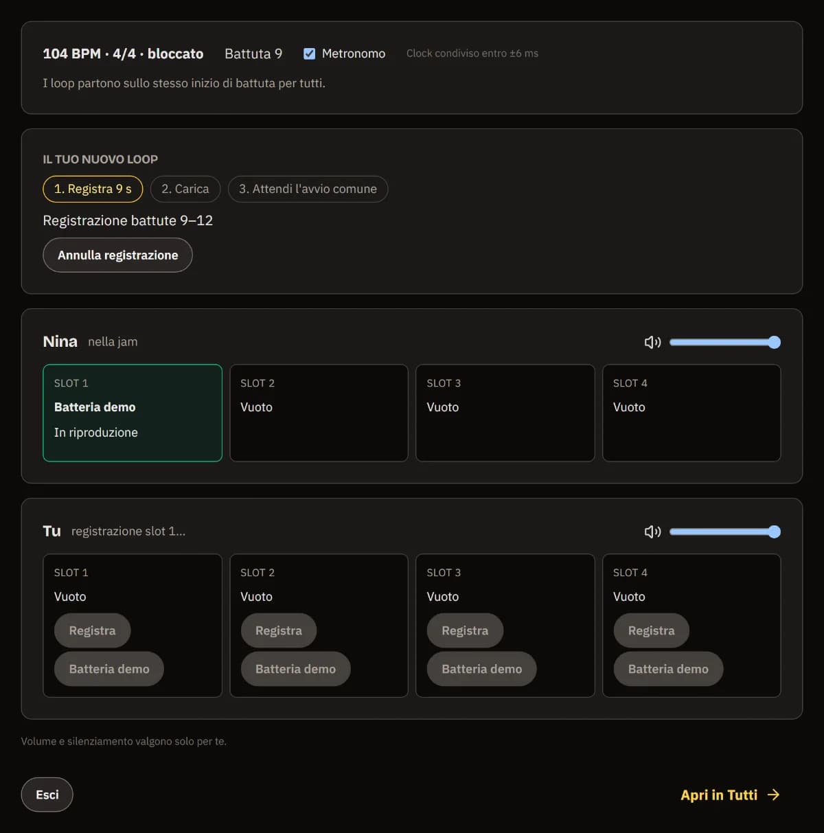Screen dimensions: 824x833
Task: Start Registra in your Slot 3
Action: (465, 630)
